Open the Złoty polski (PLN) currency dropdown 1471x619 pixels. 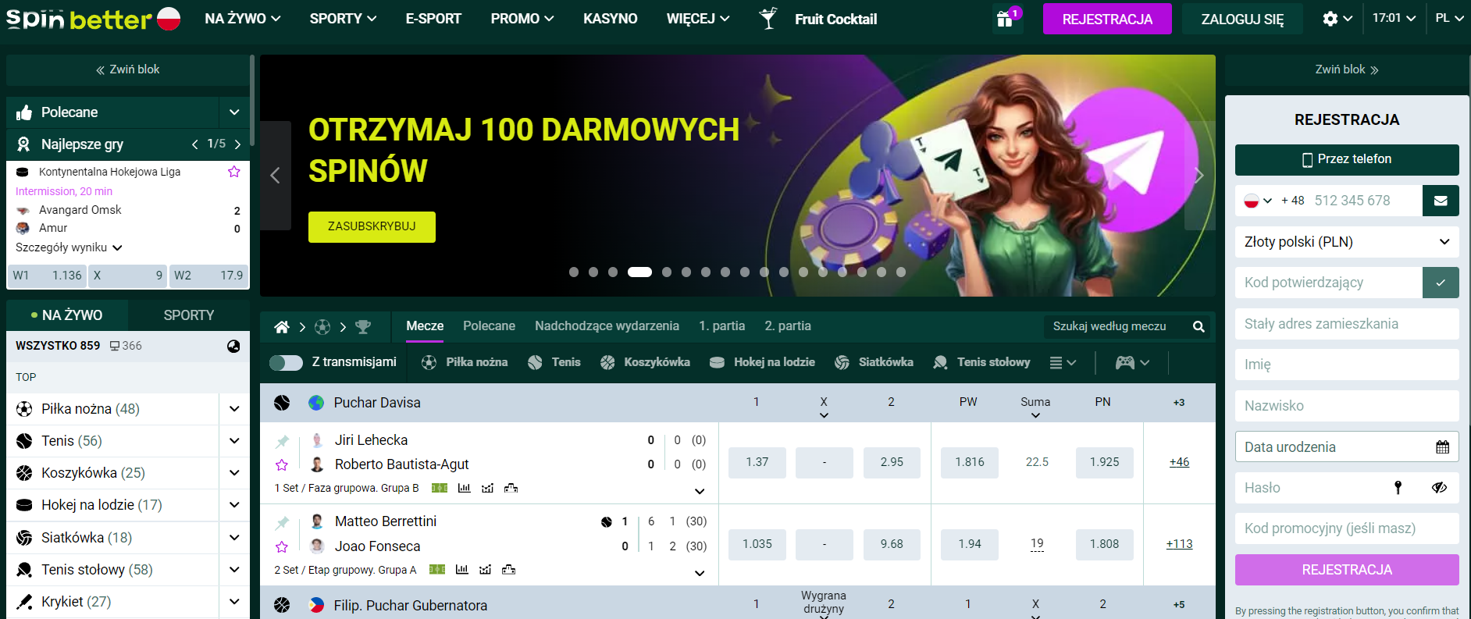[x=1346, y=242]
